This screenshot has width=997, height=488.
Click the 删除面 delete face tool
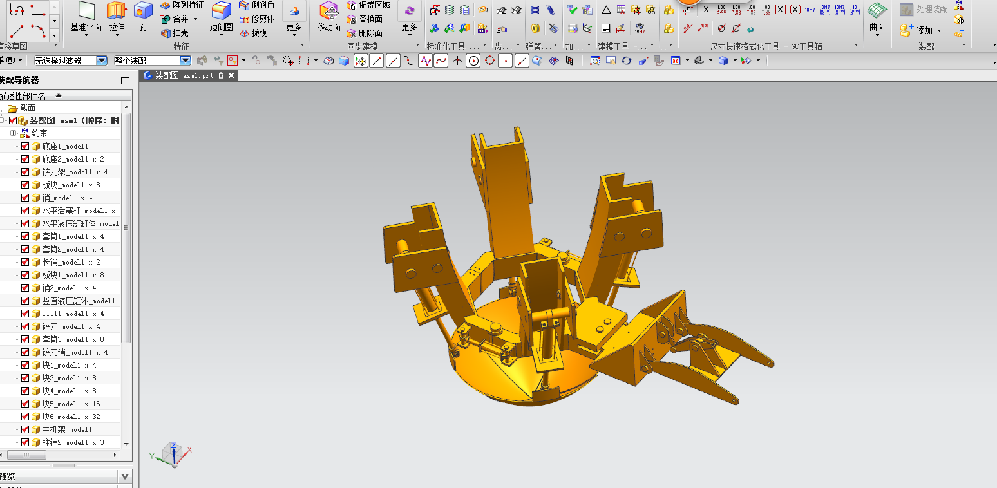(364, 33)
